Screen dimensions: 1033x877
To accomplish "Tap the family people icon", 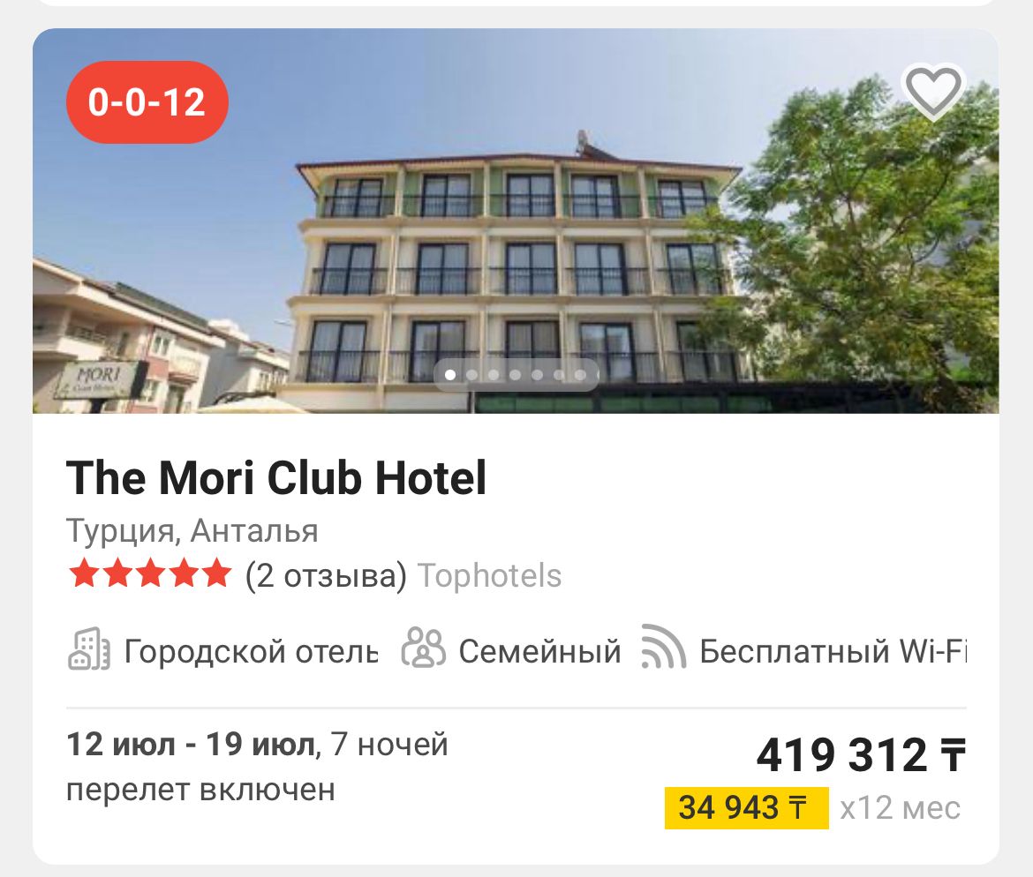I will coord(424,648).
